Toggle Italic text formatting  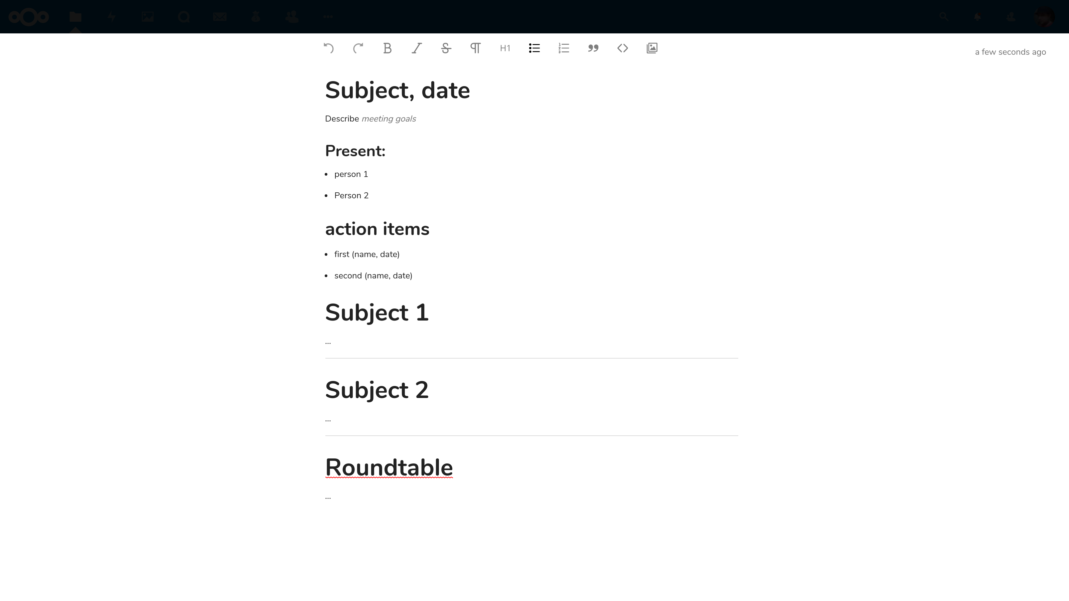point(417,48)
